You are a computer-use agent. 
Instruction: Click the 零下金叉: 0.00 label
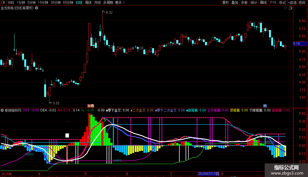118,110
